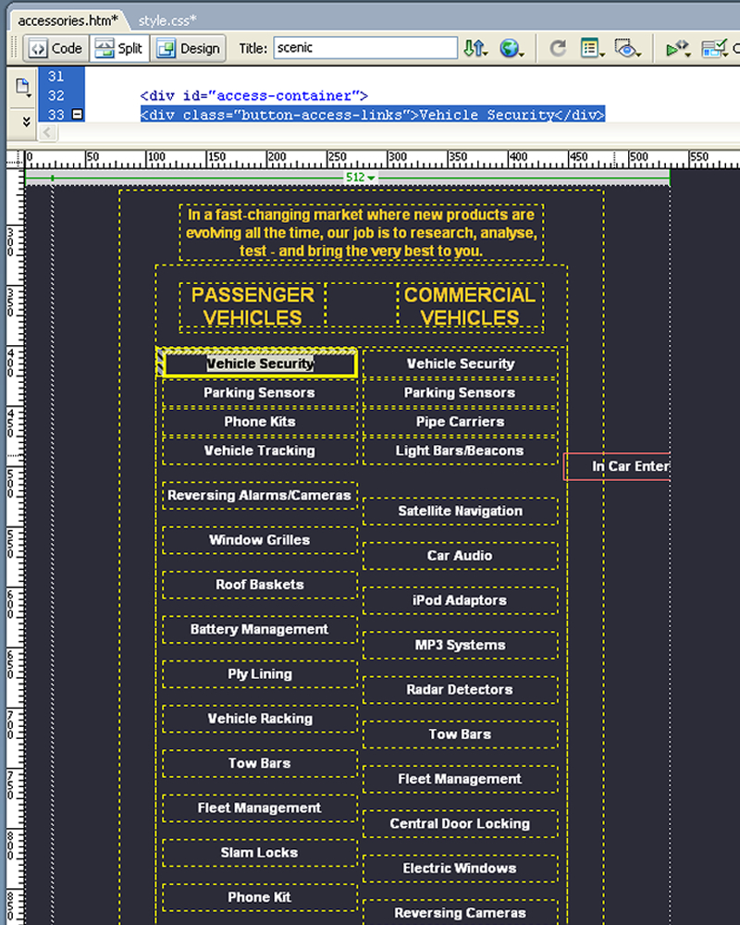Switch to the style.css document tab
Image resolution: width=740 pixels, height=925 pixels.
(167, 20)
